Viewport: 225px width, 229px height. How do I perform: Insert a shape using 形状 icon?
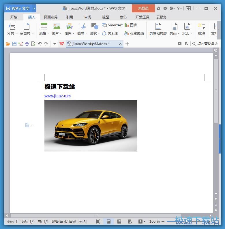(95, 27)
